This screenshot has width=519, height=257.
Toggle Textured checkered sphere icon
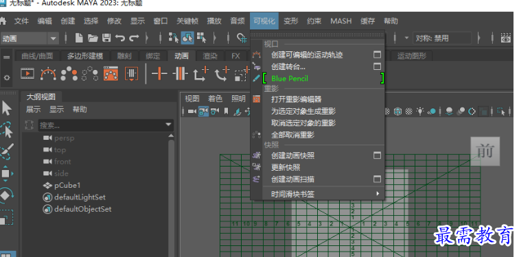(x=408, y=111)
